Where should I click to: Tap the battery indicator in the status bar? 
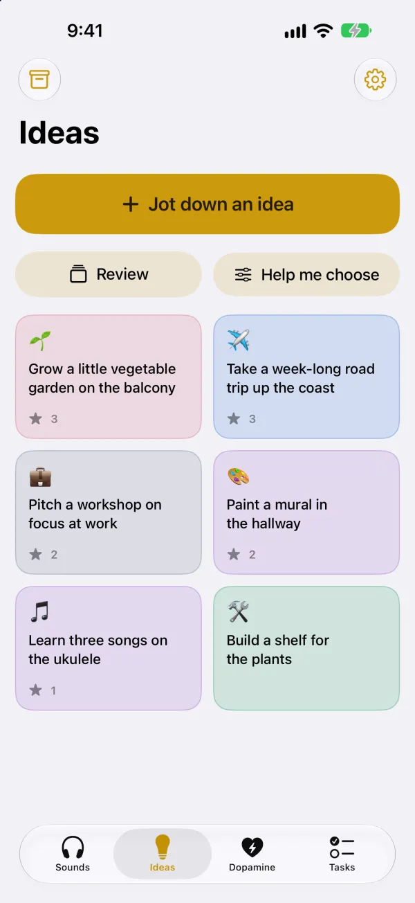pos(356,30)
